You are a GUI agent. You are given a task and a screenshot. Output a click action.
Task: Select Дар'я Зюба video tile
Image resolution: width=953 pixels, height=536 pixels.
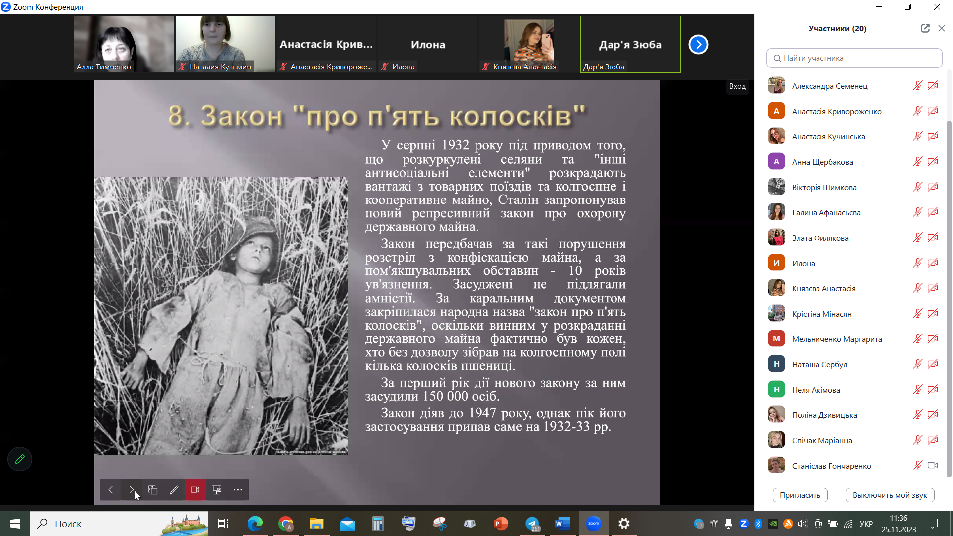click(630, 45)
